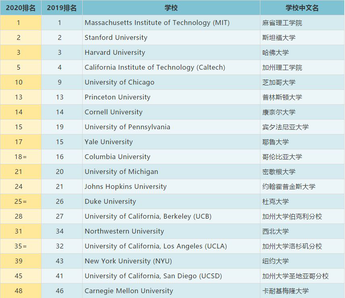Click Chinese name 加州大学圣地亚哥分校
Viewport: 345px width, 298px height.
click(295, 276)
